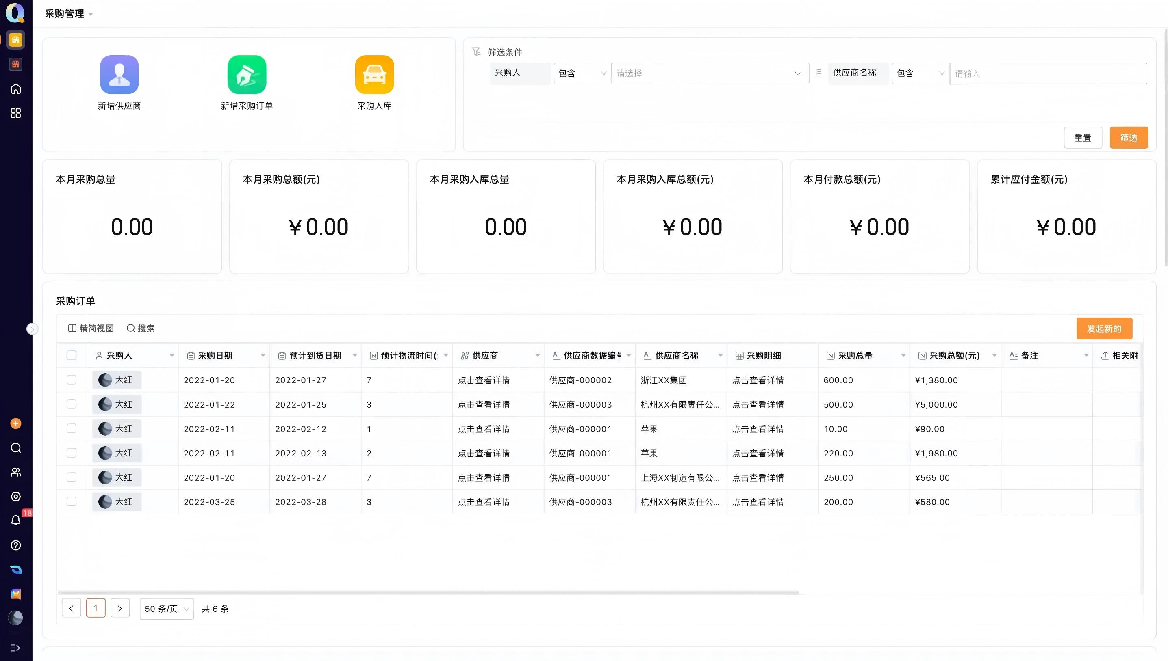Switch to 精简视图 view
The width and height of the screenshot is (1168, 661).
point(91,328)
